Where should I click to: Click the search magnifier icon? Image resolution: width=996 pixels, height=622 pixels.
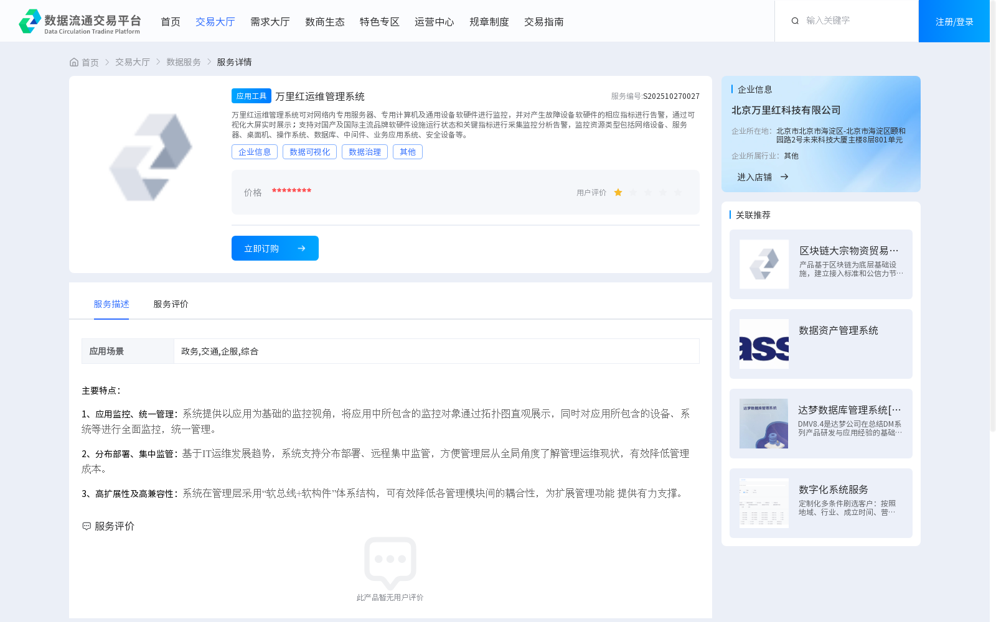(795, 21)
